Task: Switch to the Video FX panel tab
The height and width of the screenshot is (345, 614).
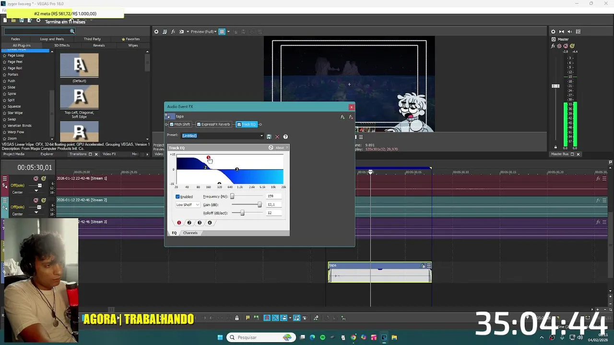Action: (109, 154)
